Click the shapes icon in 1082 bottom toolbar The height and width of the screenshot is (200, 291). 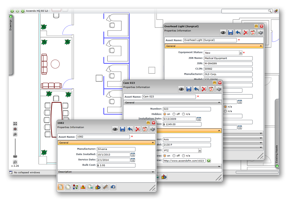click(x=98, y=187)
